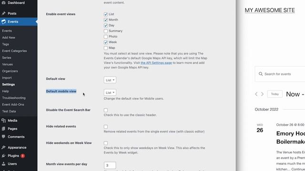Enable the Summary view checkbox
The image size is (305, 171).
[x=106, y=31]
